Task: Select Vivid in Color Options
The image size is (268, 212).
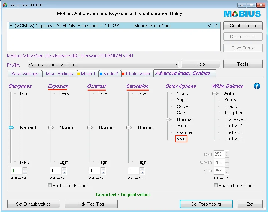Action: pyautogui.click(x=181, y=139)
